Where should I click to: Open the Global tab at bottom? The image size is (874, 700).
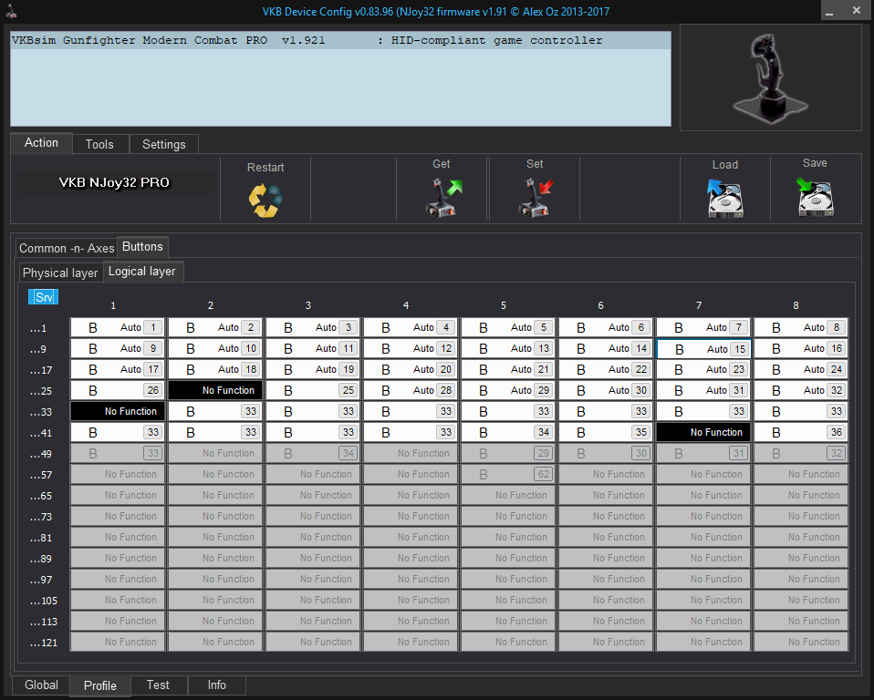click(41, 685)
